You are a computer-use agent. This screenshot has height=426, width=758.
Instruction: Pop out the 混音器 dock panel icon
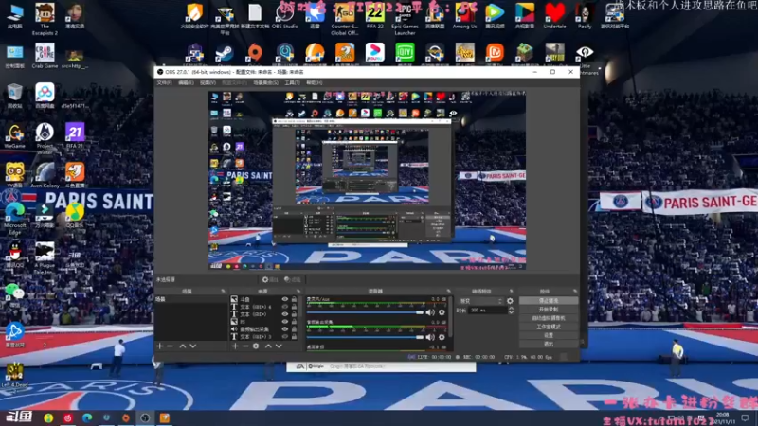(448, 292)
